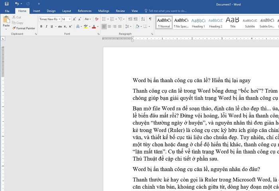Toggle Show/Hide paragraph marks
The width and height of the screenshot is (279, 191).
tap(150, 19)
